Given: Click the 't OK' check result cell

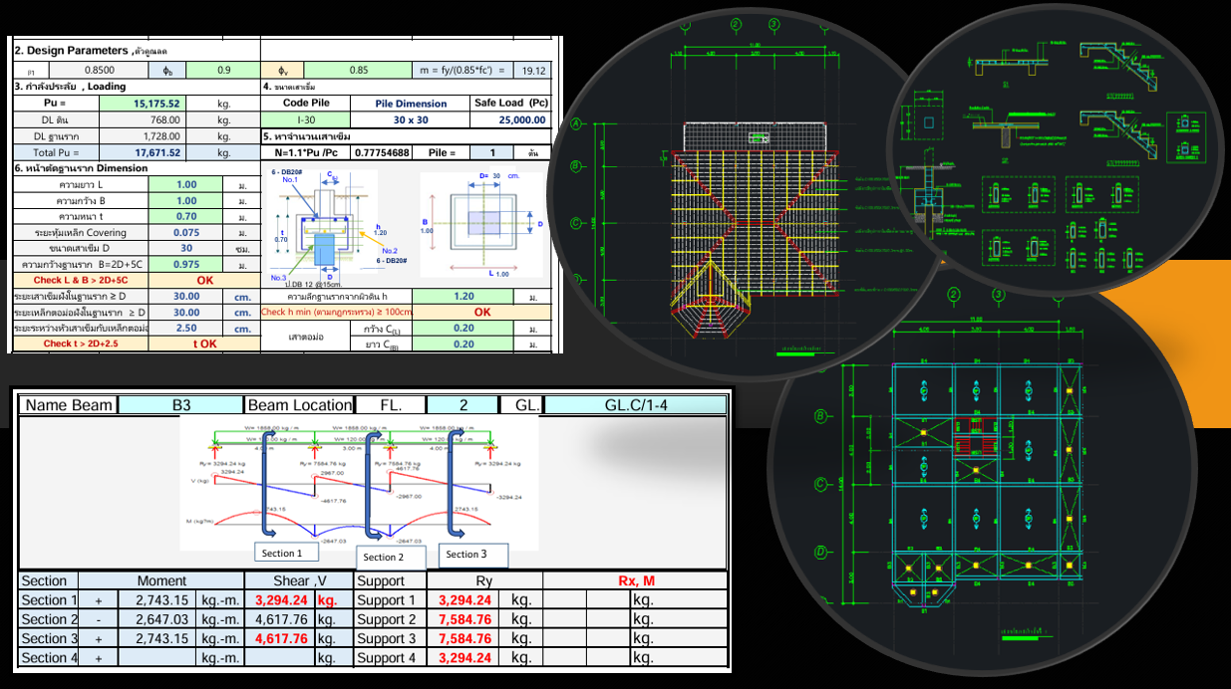Looking at the screenshot, I should pos(204,344).
